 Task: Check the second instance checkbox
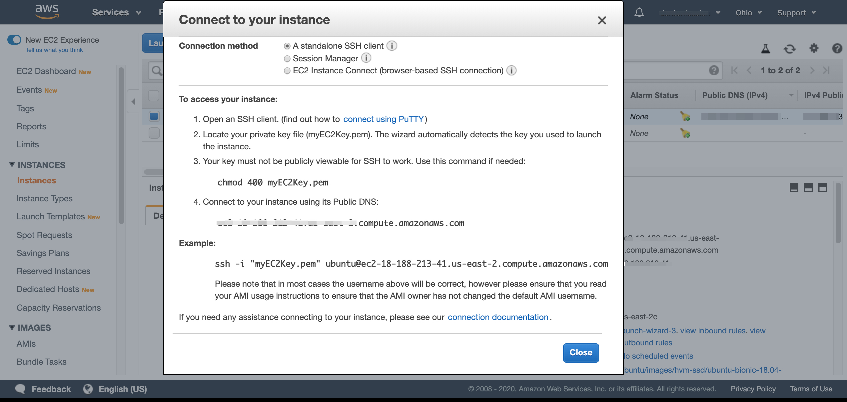coord(153,133)
